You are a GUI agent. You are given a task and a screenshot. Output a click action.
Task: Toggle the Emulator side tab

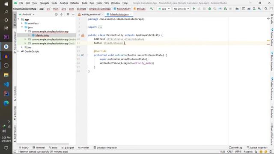click(272, 112)
